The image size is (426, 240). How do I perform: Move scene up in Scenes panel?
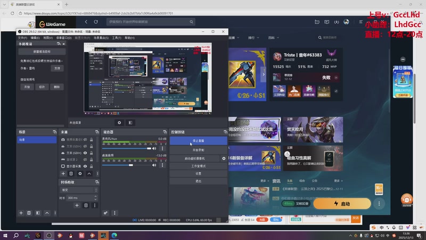coord(47,213)
